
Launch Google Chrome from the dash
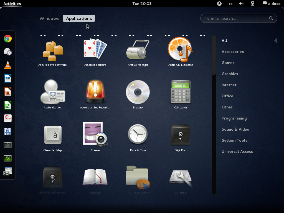8,39
